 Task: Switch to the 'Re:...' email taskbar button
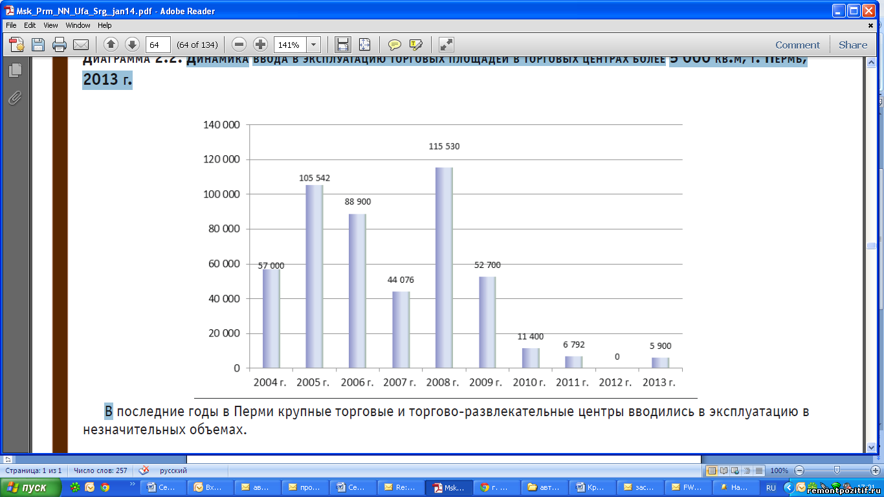pos(400,488)
